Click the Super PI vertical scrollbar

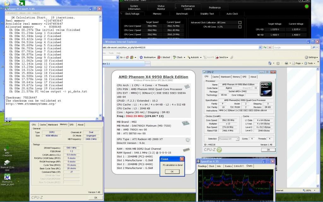[x=100, y=66]
